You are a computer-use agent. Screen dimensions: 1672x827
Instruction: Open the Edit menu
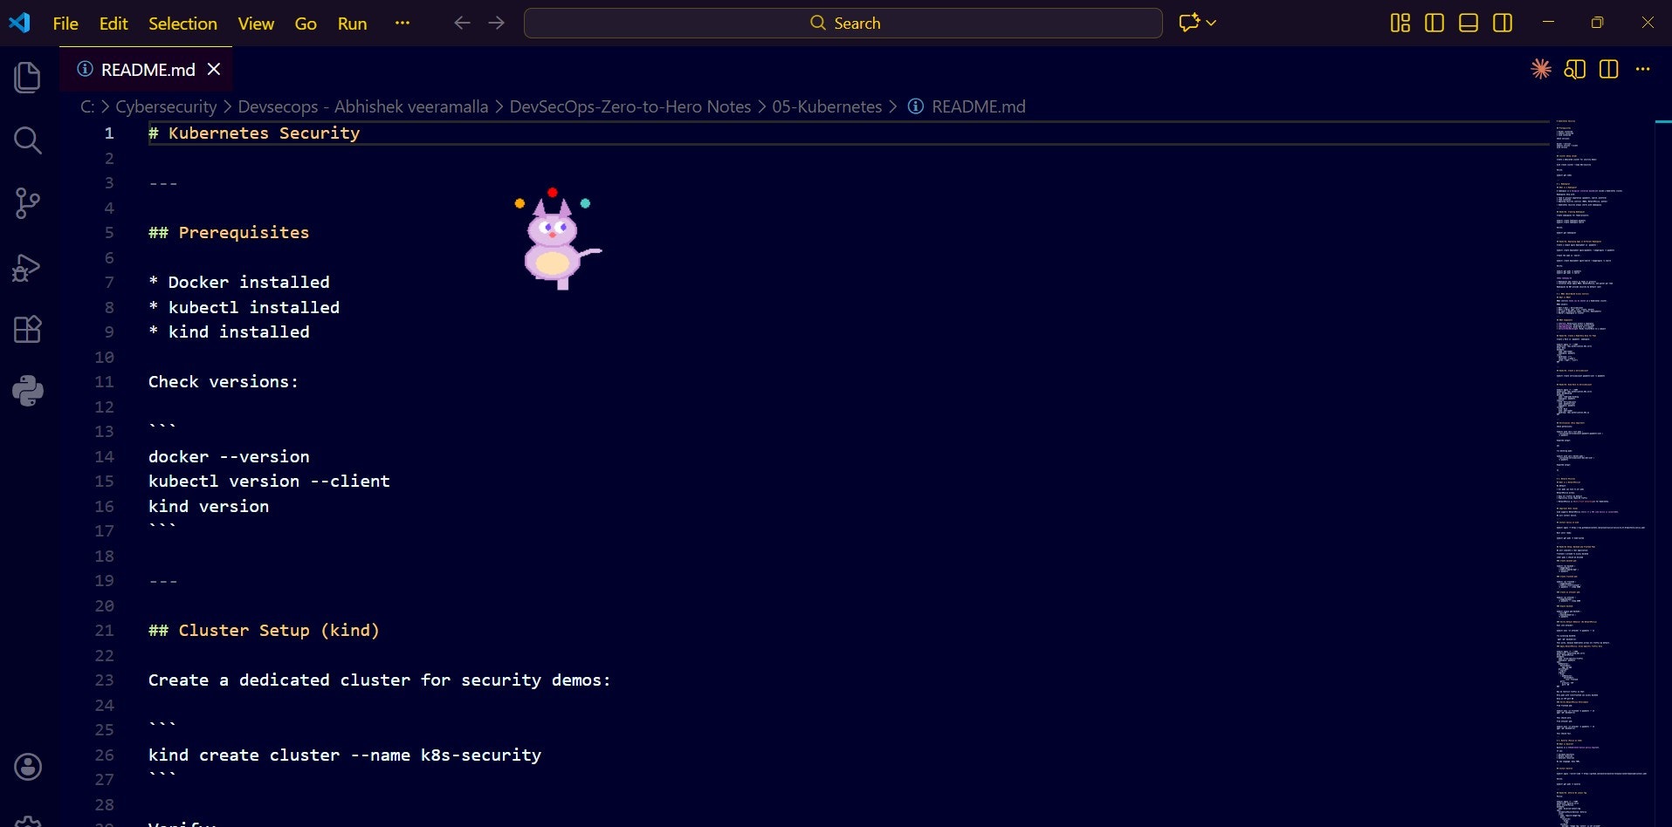(x=114, y=24)
